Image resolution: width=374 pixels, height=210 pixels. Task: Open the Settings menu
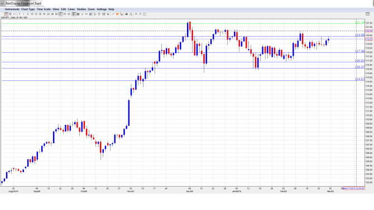[x=102, y=9]
